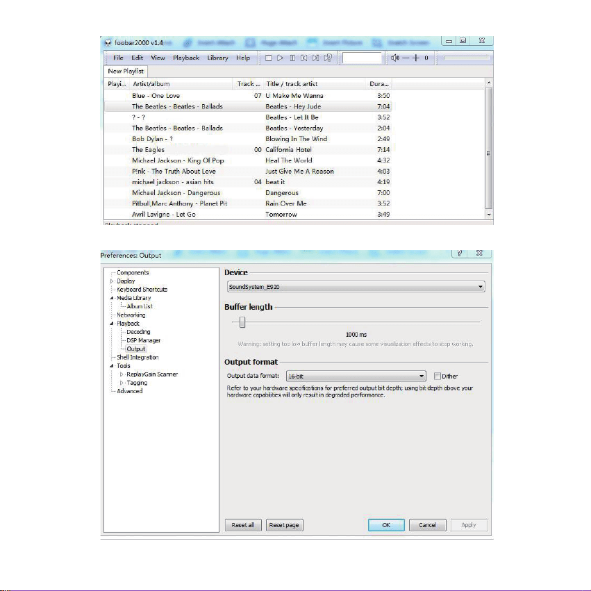The width and height of the screenshot is (591, 591).
Task: Expand the Display tree node
Action: 112,281
